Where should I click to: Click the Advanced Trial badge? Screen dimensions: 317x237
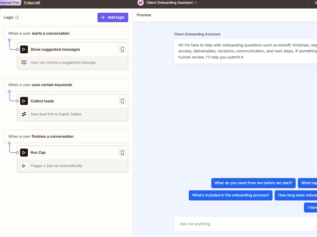10,3
